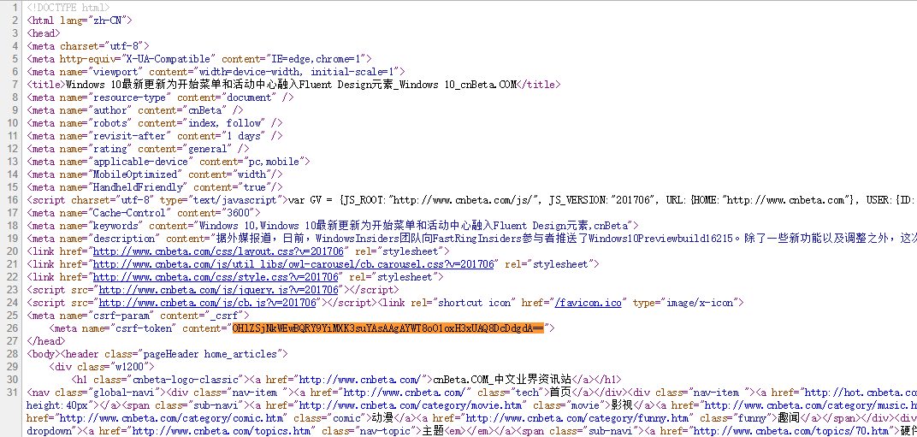Click the viewport meta tag line
The width and height of the screenshot is (917, 437).
coord(216,72)
